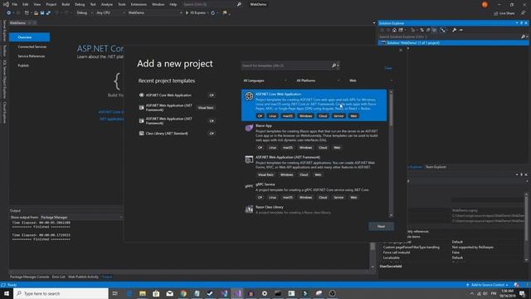Select the Connected Services page in WebDemo overview
531x299 pixels.
click(32, 47)
